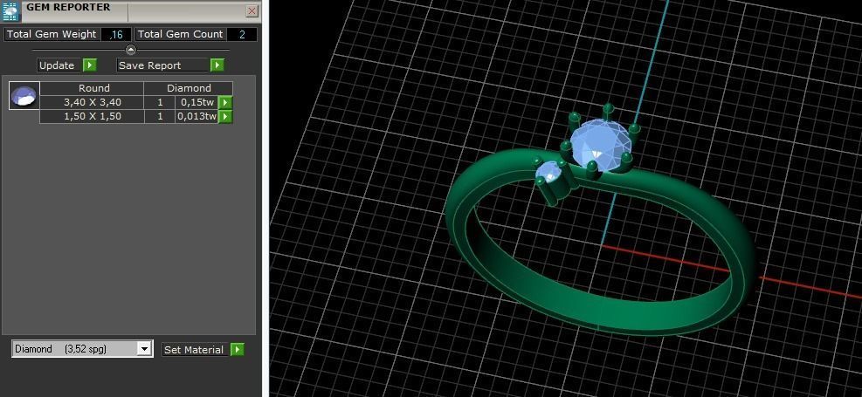This screenshot has height=397, width=862.
Task: Click the quantity cell in the 3,40 row
Action: click(x=160, y=102)
